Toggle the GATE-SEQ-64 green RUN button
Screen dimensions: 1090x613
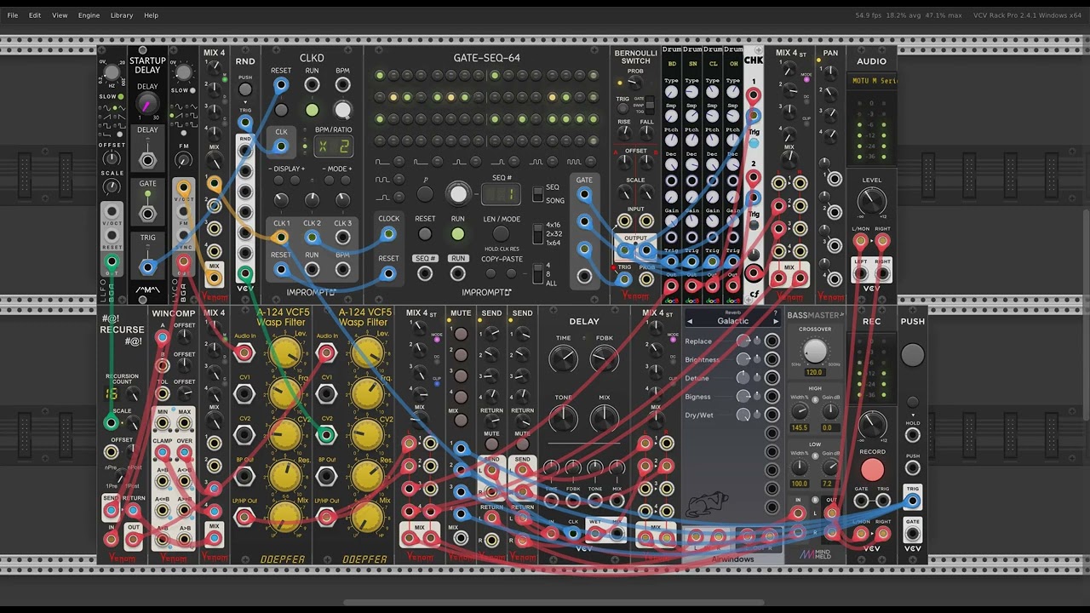[458, 233]
